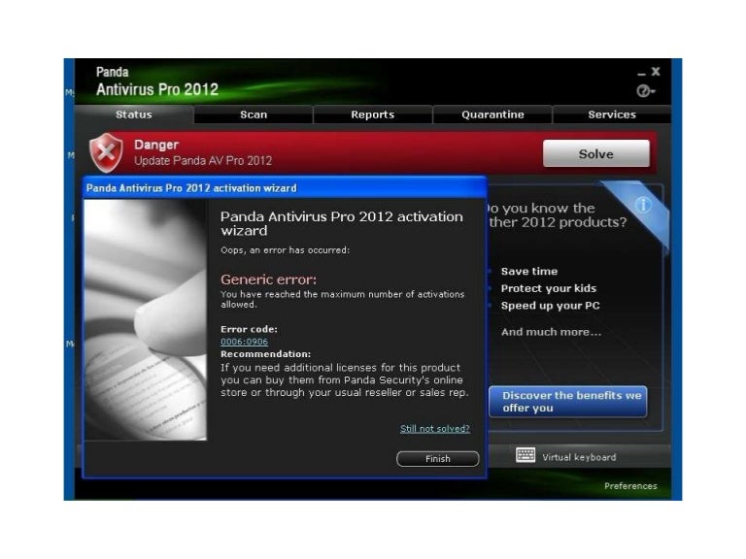Click the activation wizard title bar
This screenshot has width=746, height=559.
[x=284, y=187]
